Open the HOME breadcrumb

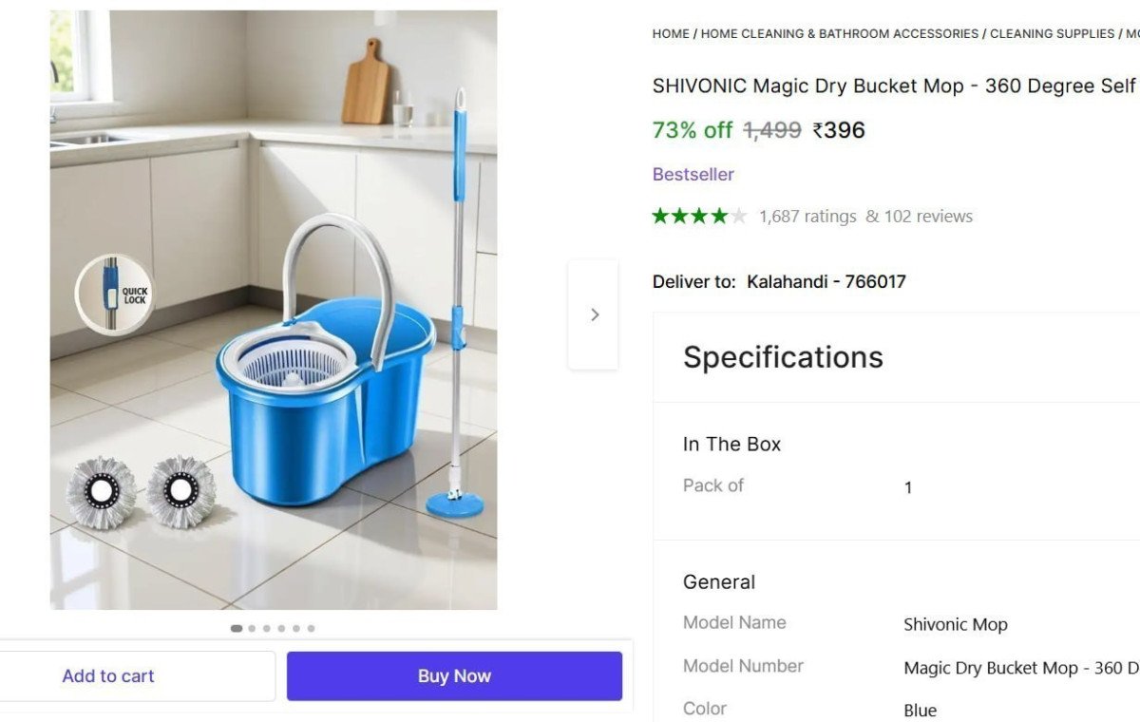670,33
